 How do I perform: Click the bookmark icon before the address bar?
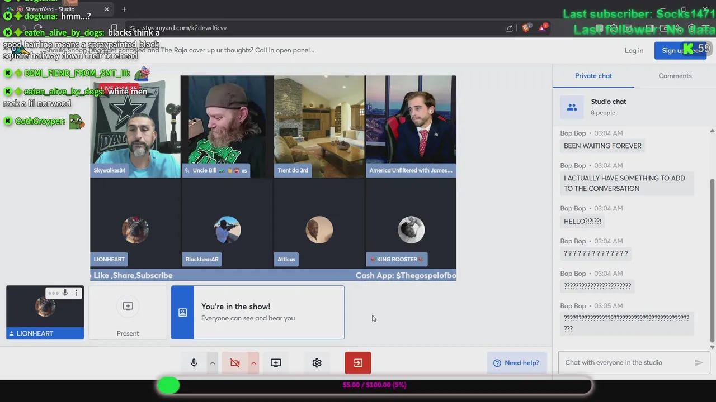(114, 28)
